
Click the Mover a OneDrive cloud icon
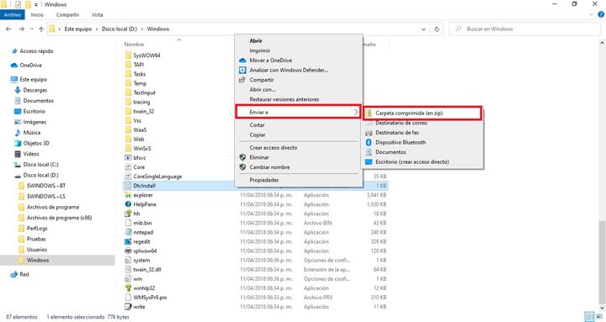point(242,61)
